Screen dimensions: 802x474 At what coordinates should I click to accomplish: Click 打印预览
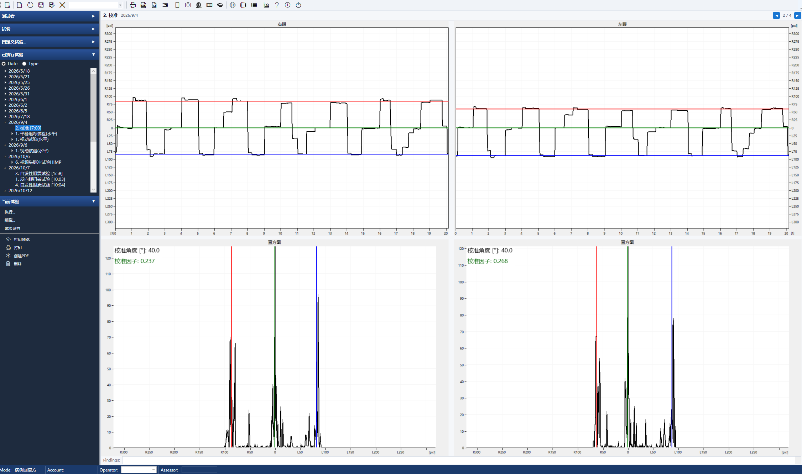point(21,239)
